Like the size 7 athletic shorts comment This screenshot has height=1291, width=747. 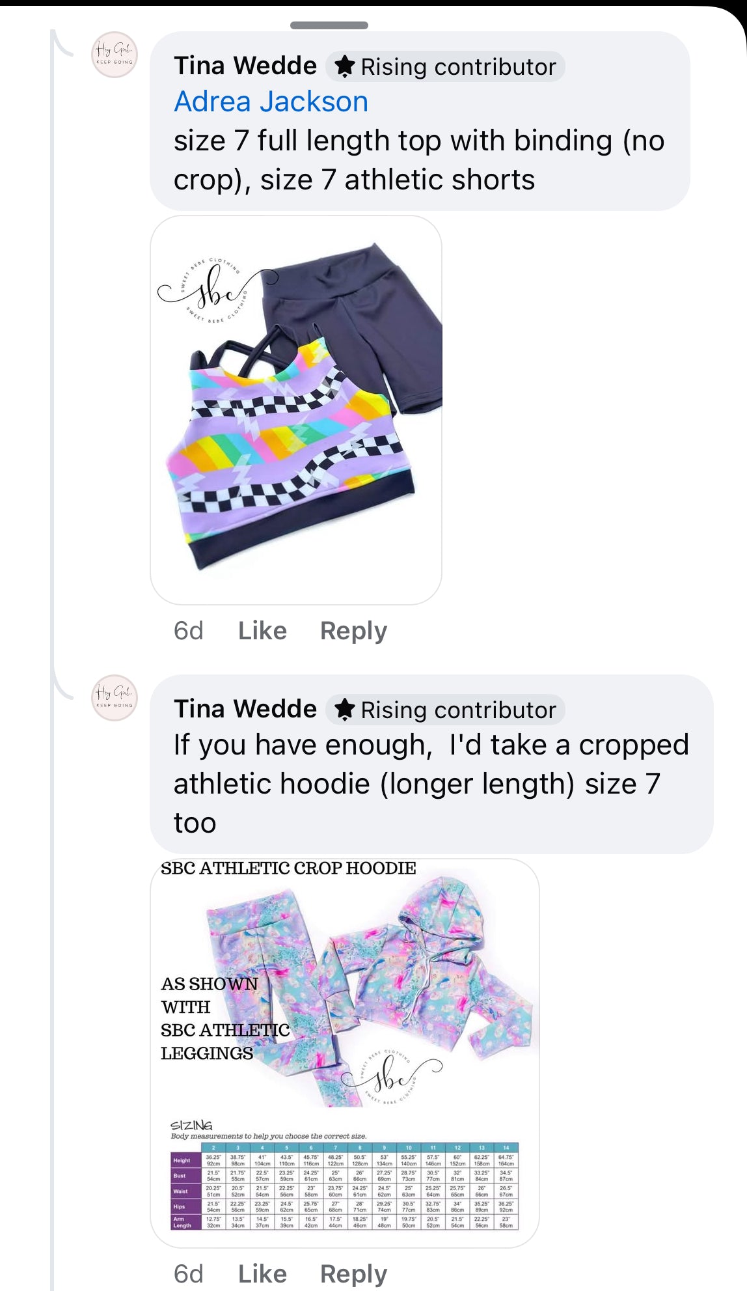pyautogui.click(x=262, y=631)
